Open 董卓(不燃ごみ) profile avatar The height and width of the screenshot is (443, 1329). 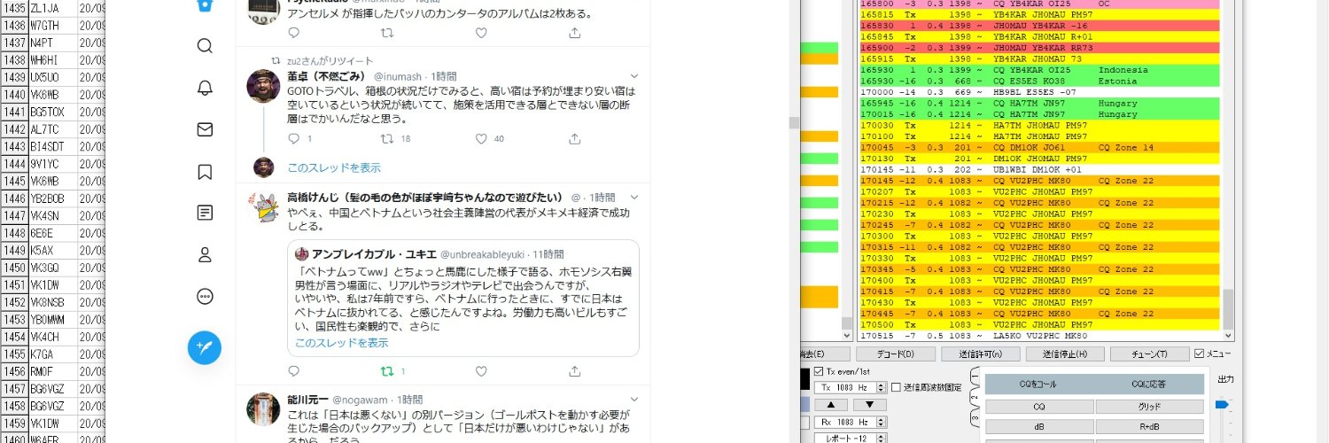pyautogui.click(x=263, y=87)
